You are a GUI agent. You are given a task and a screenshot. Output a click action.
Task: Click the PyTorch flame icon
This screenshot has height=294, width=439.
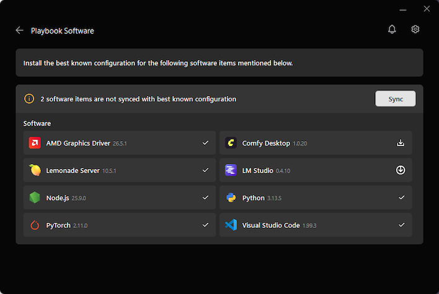(35, 225)
